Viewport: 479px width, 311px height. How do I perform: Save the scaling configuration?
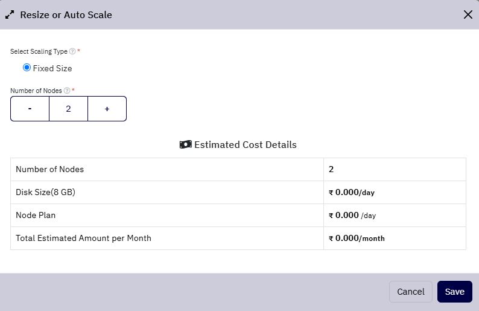click(454, 292)
